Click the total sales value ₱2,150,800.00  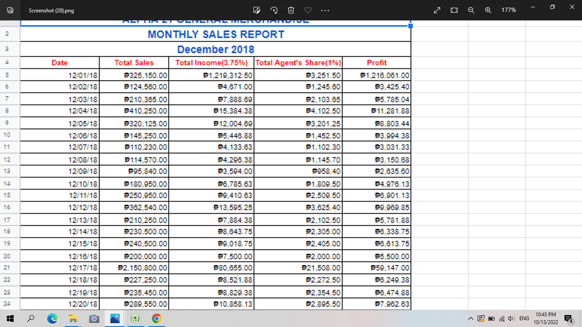(x=142, y=268)
